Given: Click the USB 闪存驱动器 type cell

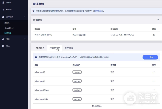Looking at the screenshot, I should [x=79, y=35].
